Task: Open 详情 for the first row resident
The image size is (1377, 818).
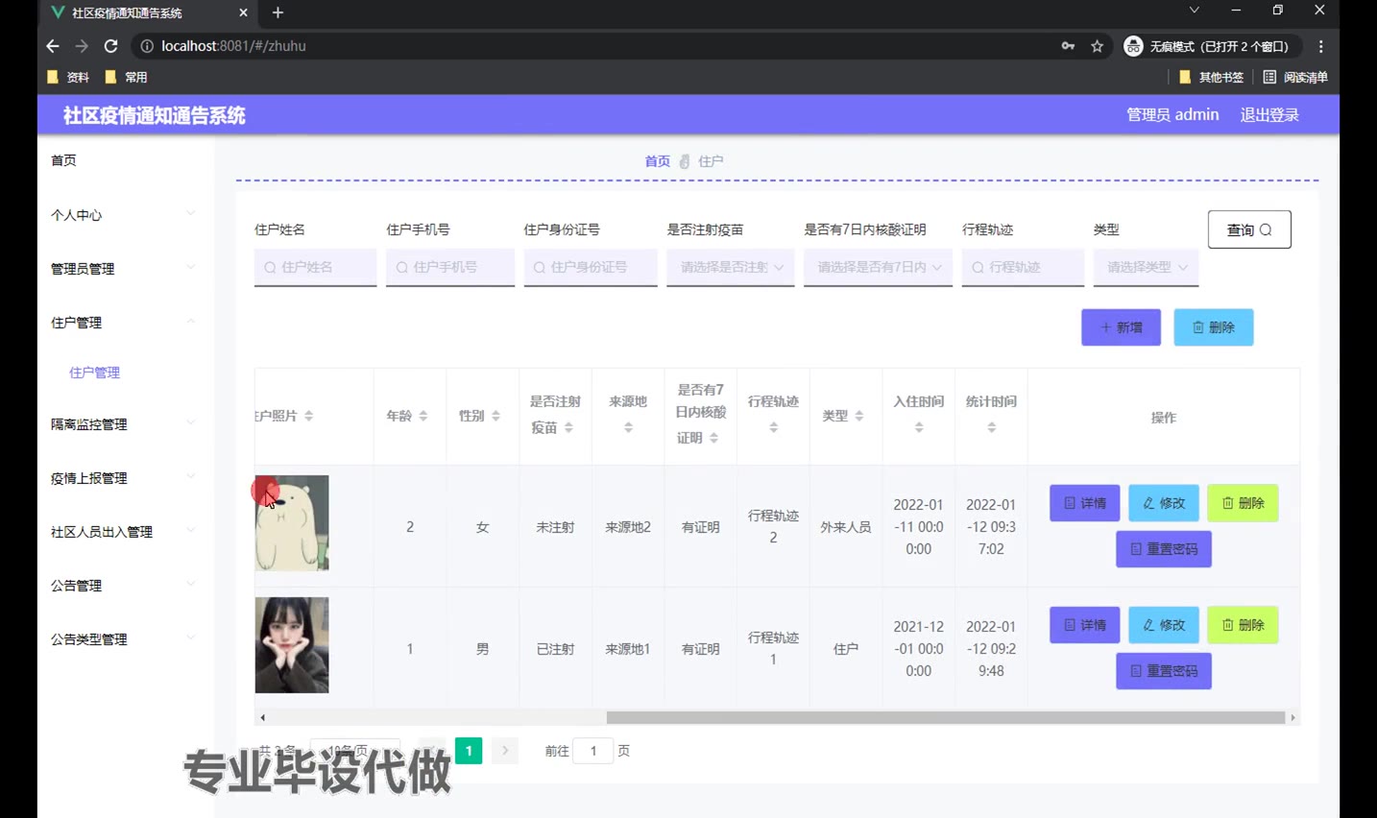Action: (1084, 503)
